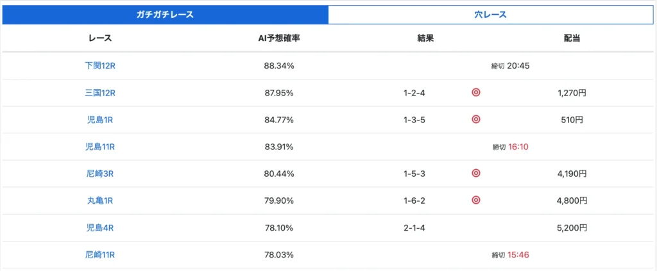Click the 5,200円 payout value
The height and width of the screenshot is (271, 657).
(572, 227)
